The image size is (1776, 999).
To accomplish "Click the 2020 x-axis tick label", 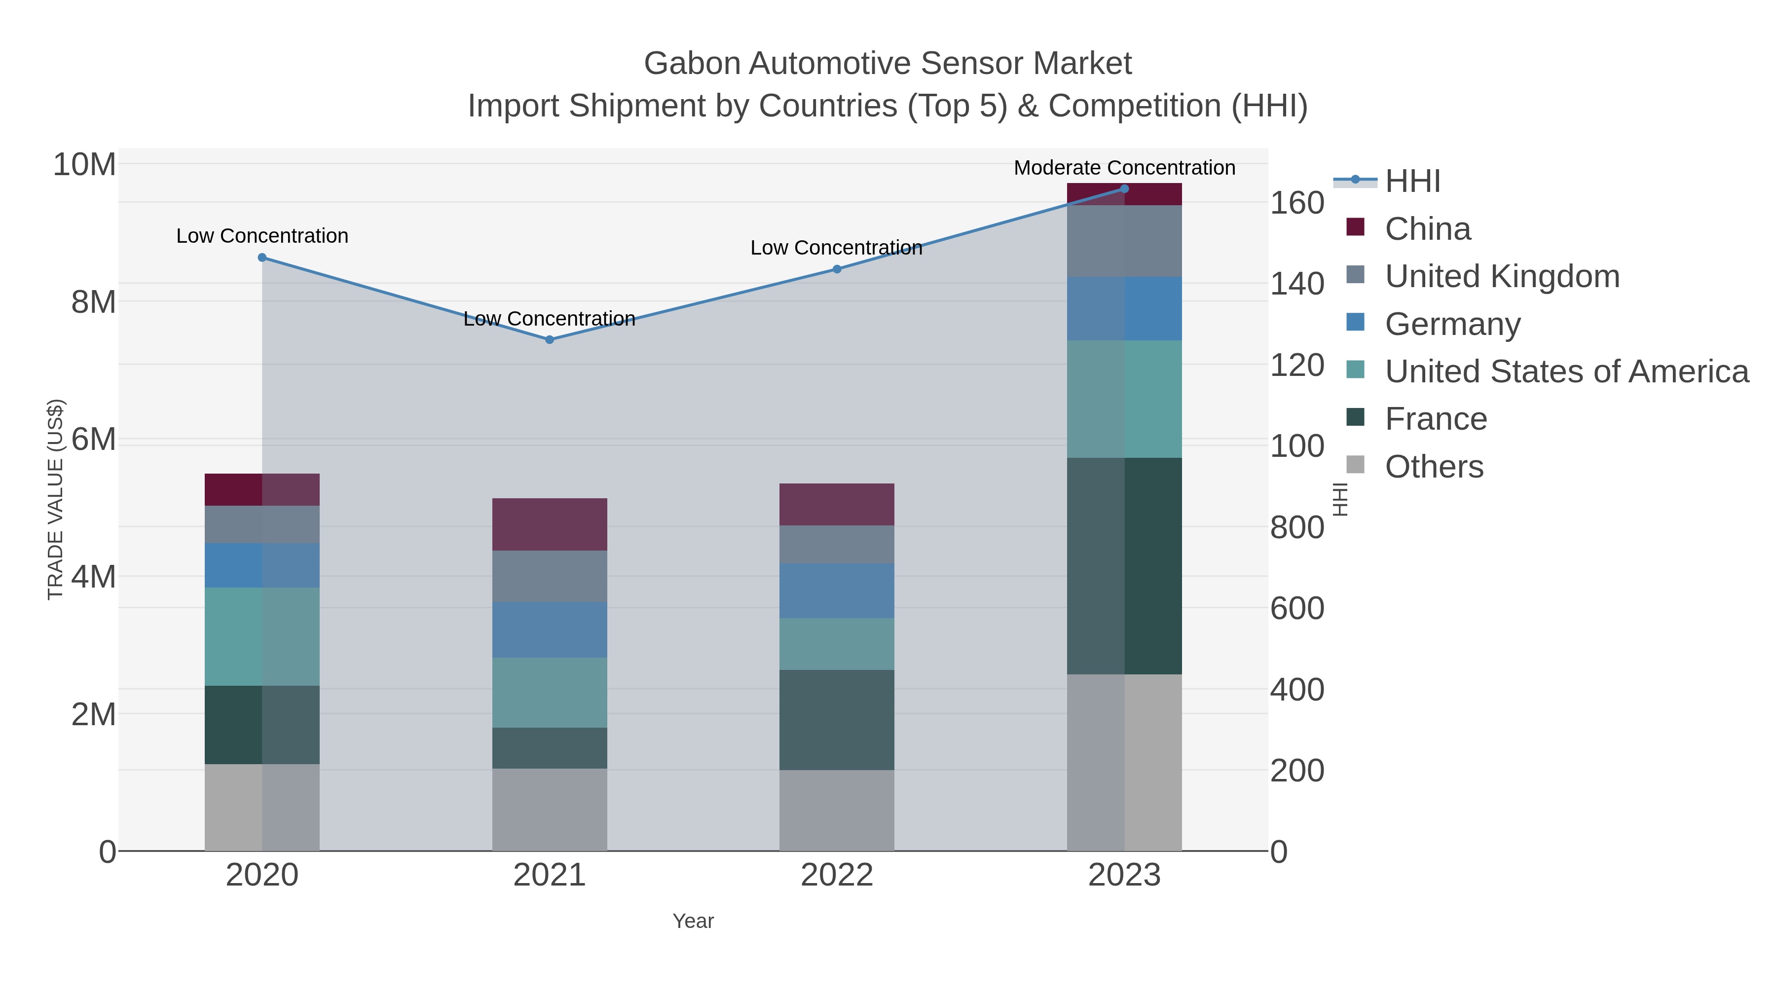I will point(262,876).
